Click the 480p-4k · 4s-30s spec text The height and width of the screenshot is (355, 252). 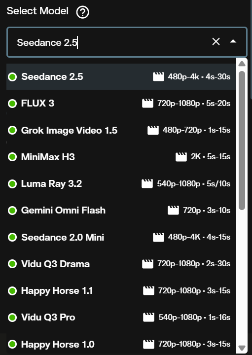tap(199, 77)
